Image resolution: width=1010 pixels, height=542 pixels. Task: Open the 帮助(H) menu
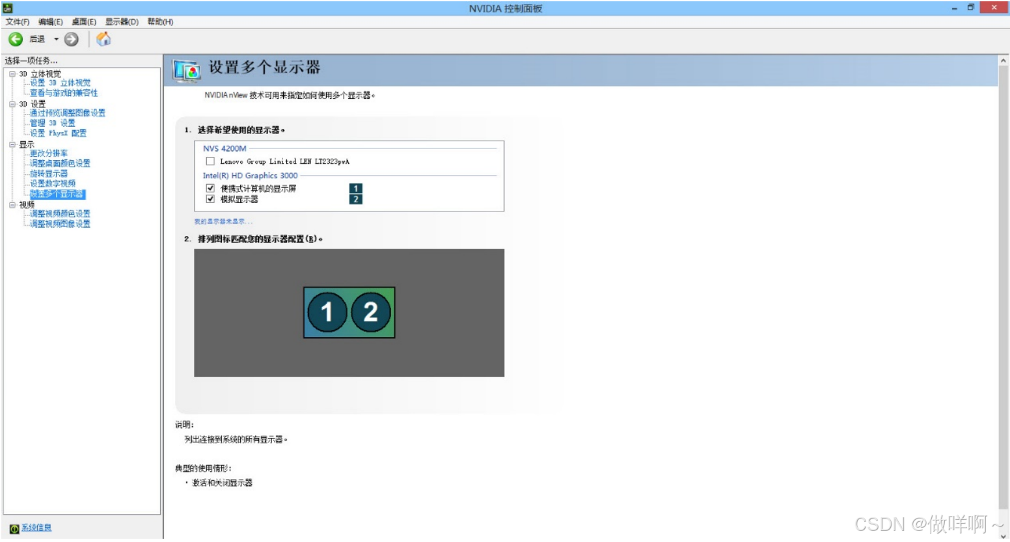pyautogui.click(x=160, y=21)
